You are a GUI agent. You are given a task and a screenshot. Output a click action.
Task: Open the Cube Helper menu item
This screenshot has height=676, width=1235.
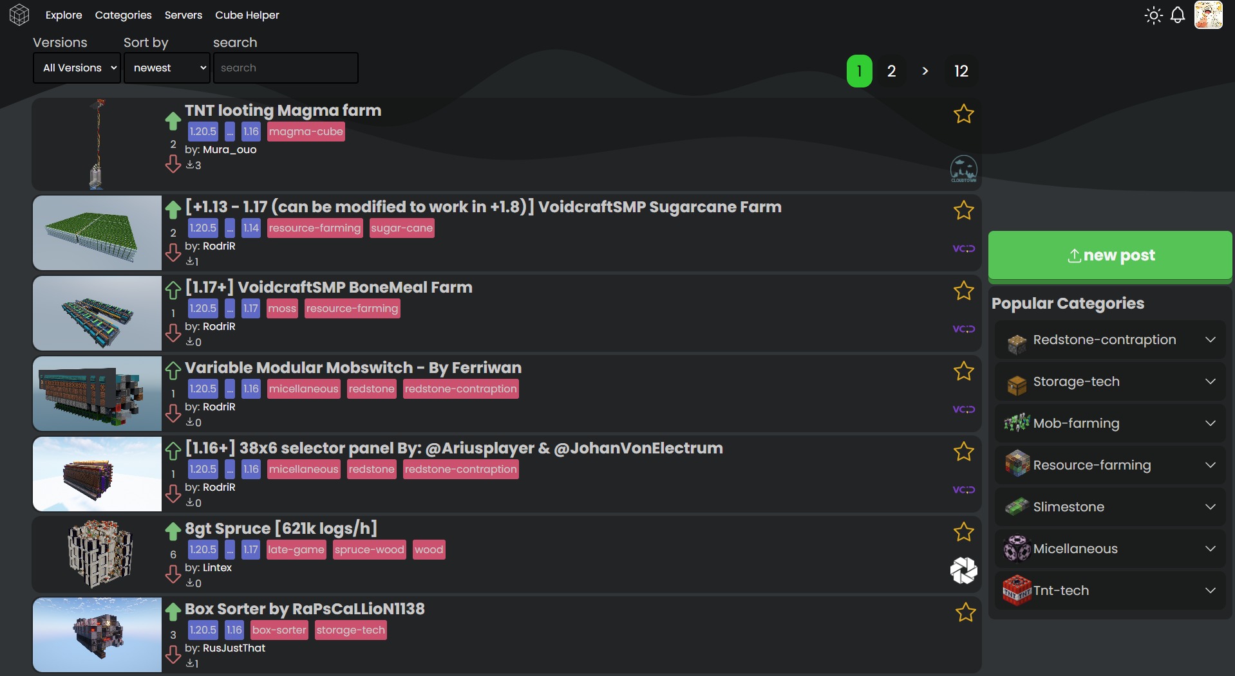(x=247, y=15)
